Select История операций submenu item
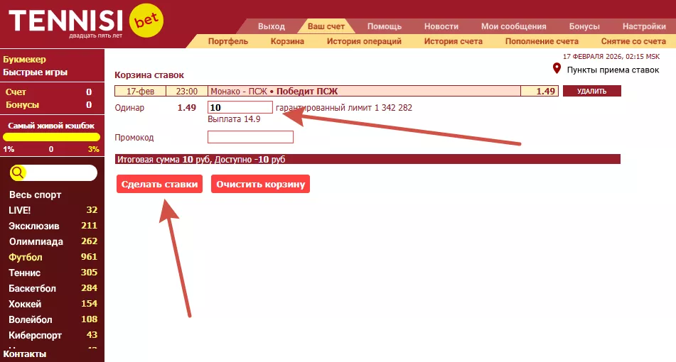 (x=364, y=41)
